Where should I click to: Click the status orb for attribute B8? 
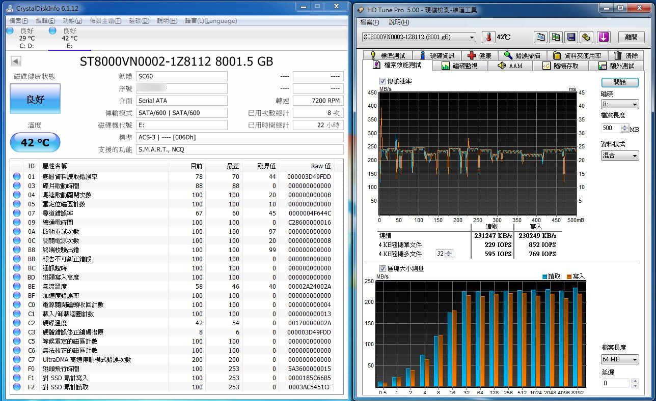click(17, 250)
